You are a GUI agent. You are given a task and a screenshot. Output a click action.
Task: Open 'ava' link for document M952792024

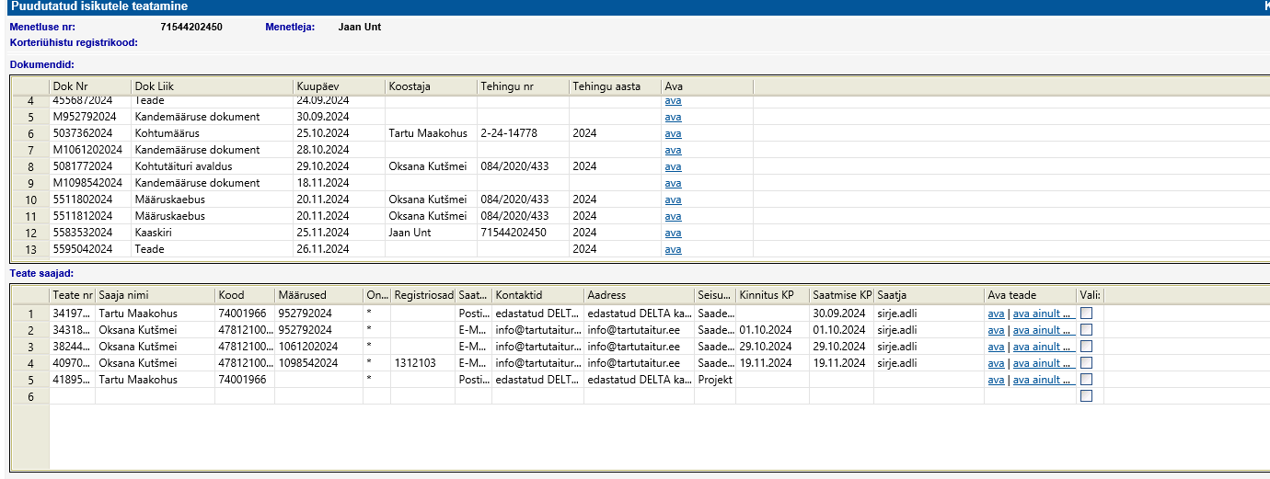point(673,117)
